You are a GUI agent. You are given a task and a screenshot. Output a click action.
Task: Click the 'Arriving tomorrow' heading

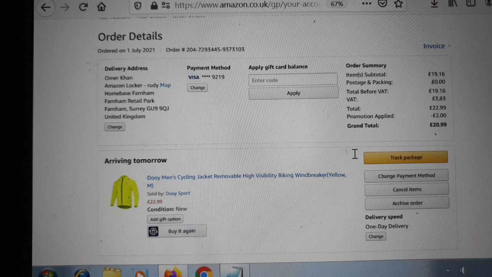136,160
